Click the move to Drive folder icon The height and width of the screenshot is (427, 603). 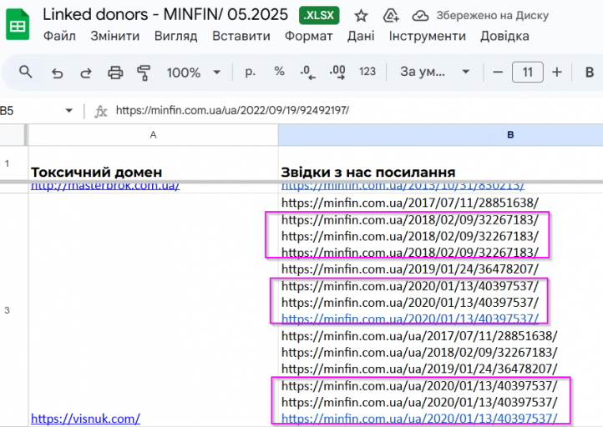[x=391, y=16]
